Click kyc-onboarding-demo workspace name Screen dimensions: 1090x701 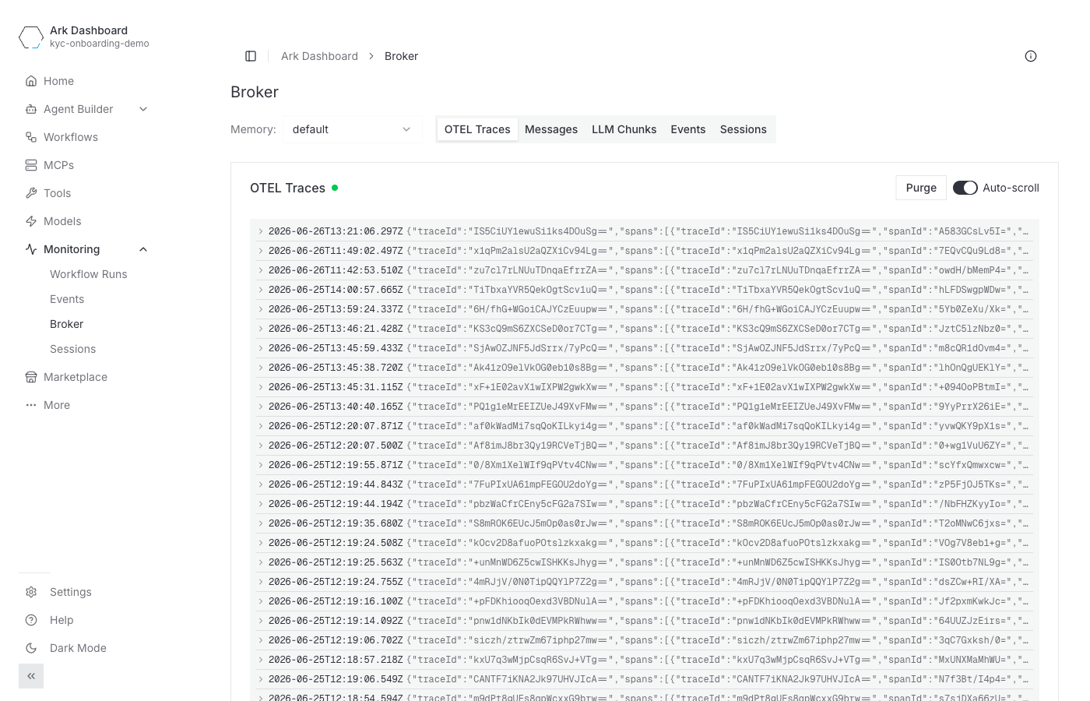pyautogui.click(x=100, y=44)
